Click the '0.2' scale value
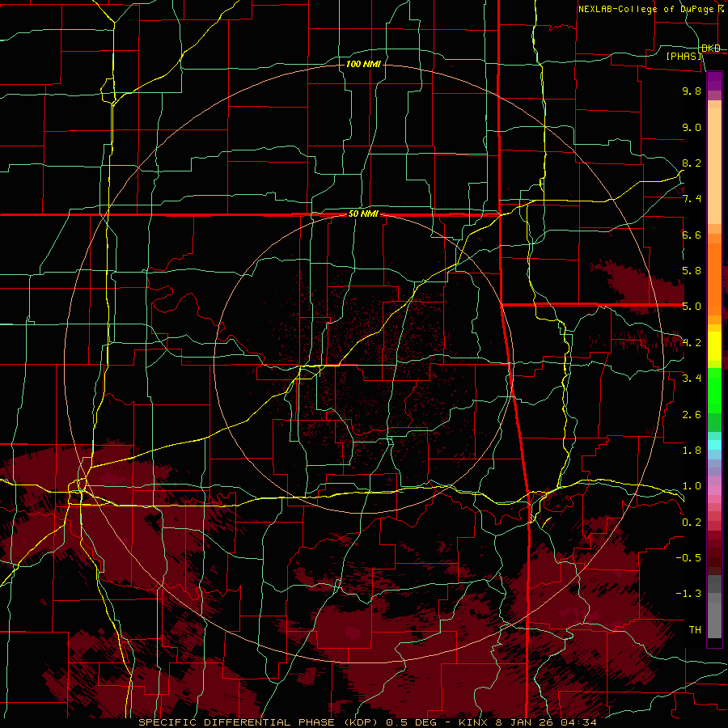Screen dimensions: 728x728 pos(692,523)
